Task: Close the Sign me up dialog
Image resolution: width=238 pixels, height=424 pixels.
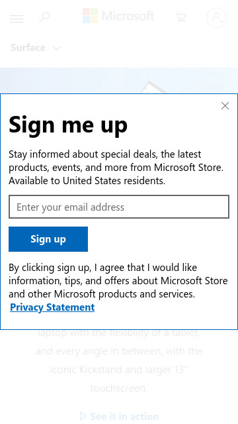Action: [x=225, y=106]
